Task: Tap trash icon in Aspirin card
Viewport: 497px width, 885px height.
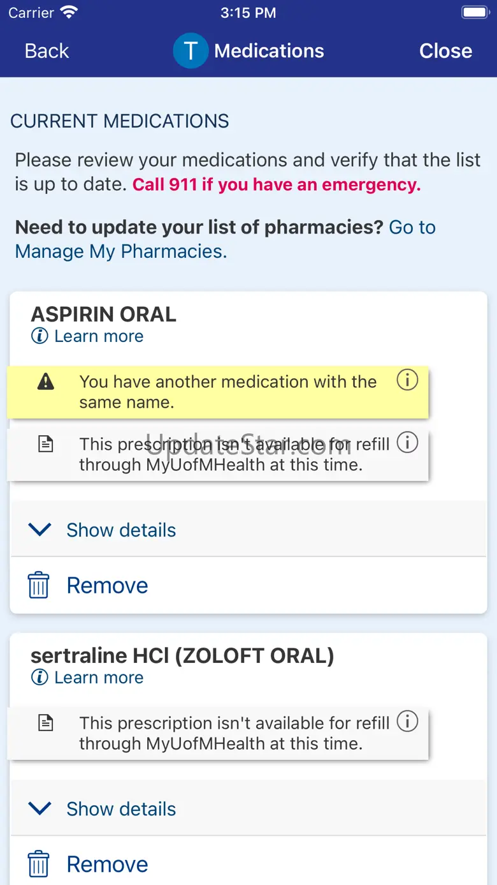Action: tap(38, 585)
